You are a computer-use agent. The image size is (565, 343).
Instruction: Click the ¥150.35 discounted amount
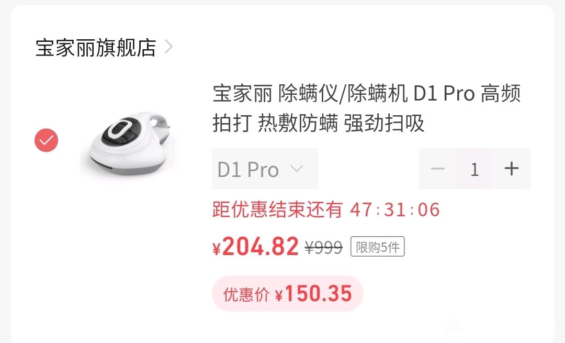pos(313,294)
